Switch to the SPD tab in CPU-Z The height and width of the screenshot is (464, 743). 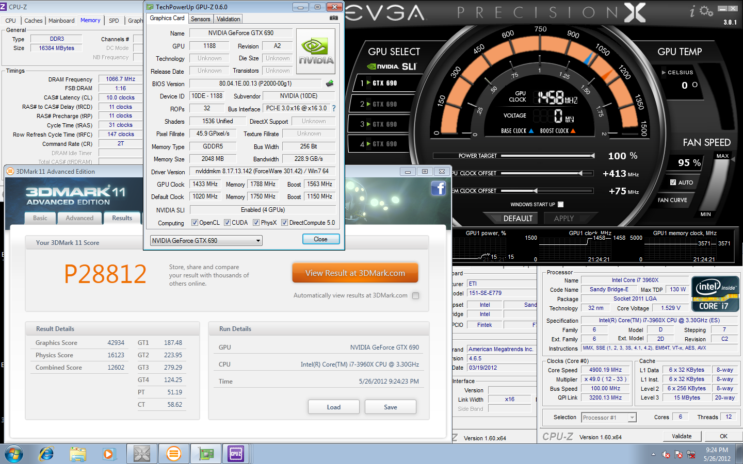tap(114, 21)
